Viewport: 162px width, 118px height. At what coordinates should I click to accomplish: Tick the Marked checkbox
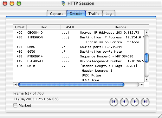(15, 105)
